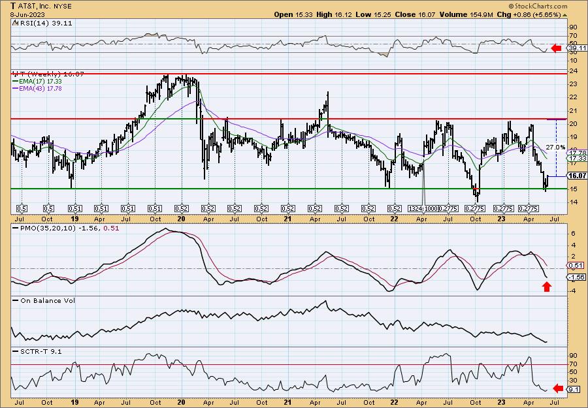The image size is (588, 408).
Task: Click the 17.33 EMA price tag
Action: coord(578,159)
